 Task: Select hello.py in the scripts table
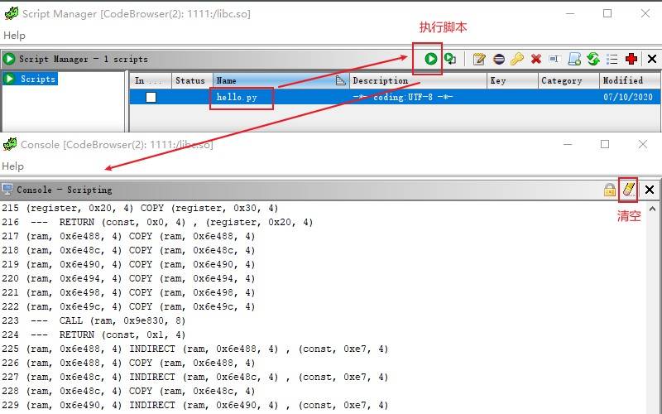(x=237, y=97)
